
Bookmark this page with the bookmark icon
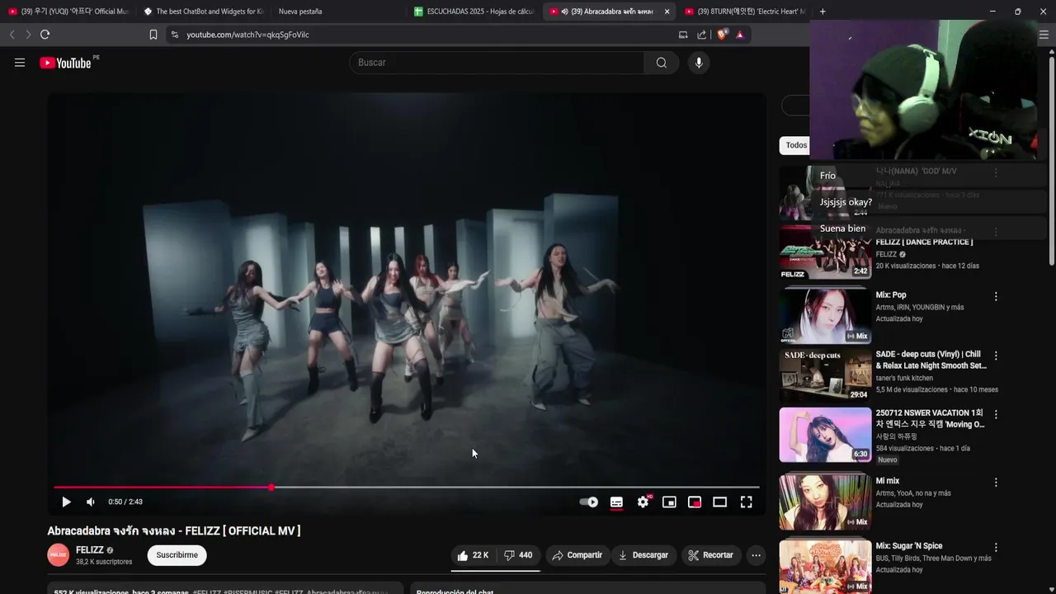coord(153,35)
